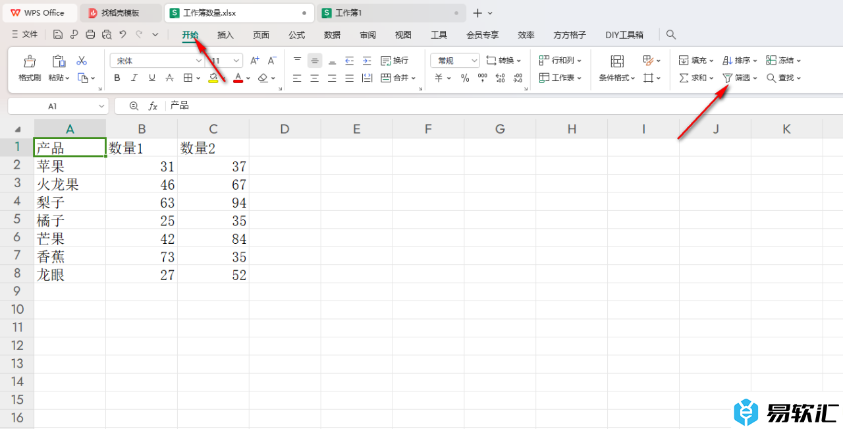Click the Cut scissors icon

pos(82,61)
